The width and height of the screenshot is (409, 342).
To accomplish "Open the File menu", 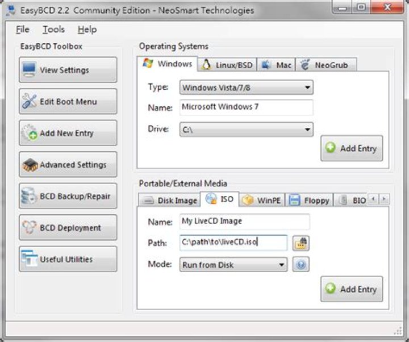I will point(22,29).
